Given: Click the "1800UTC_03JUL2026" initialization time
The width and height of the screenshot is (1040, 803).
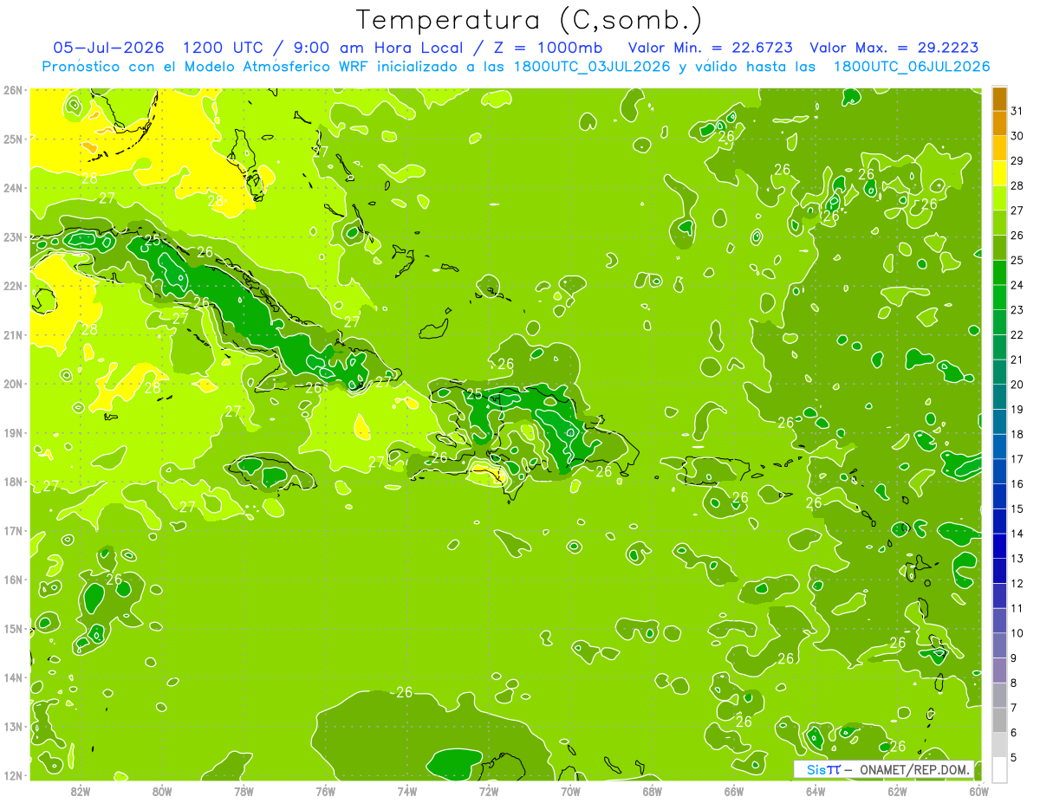Looking at the screenshot, I should coord(592,67).
